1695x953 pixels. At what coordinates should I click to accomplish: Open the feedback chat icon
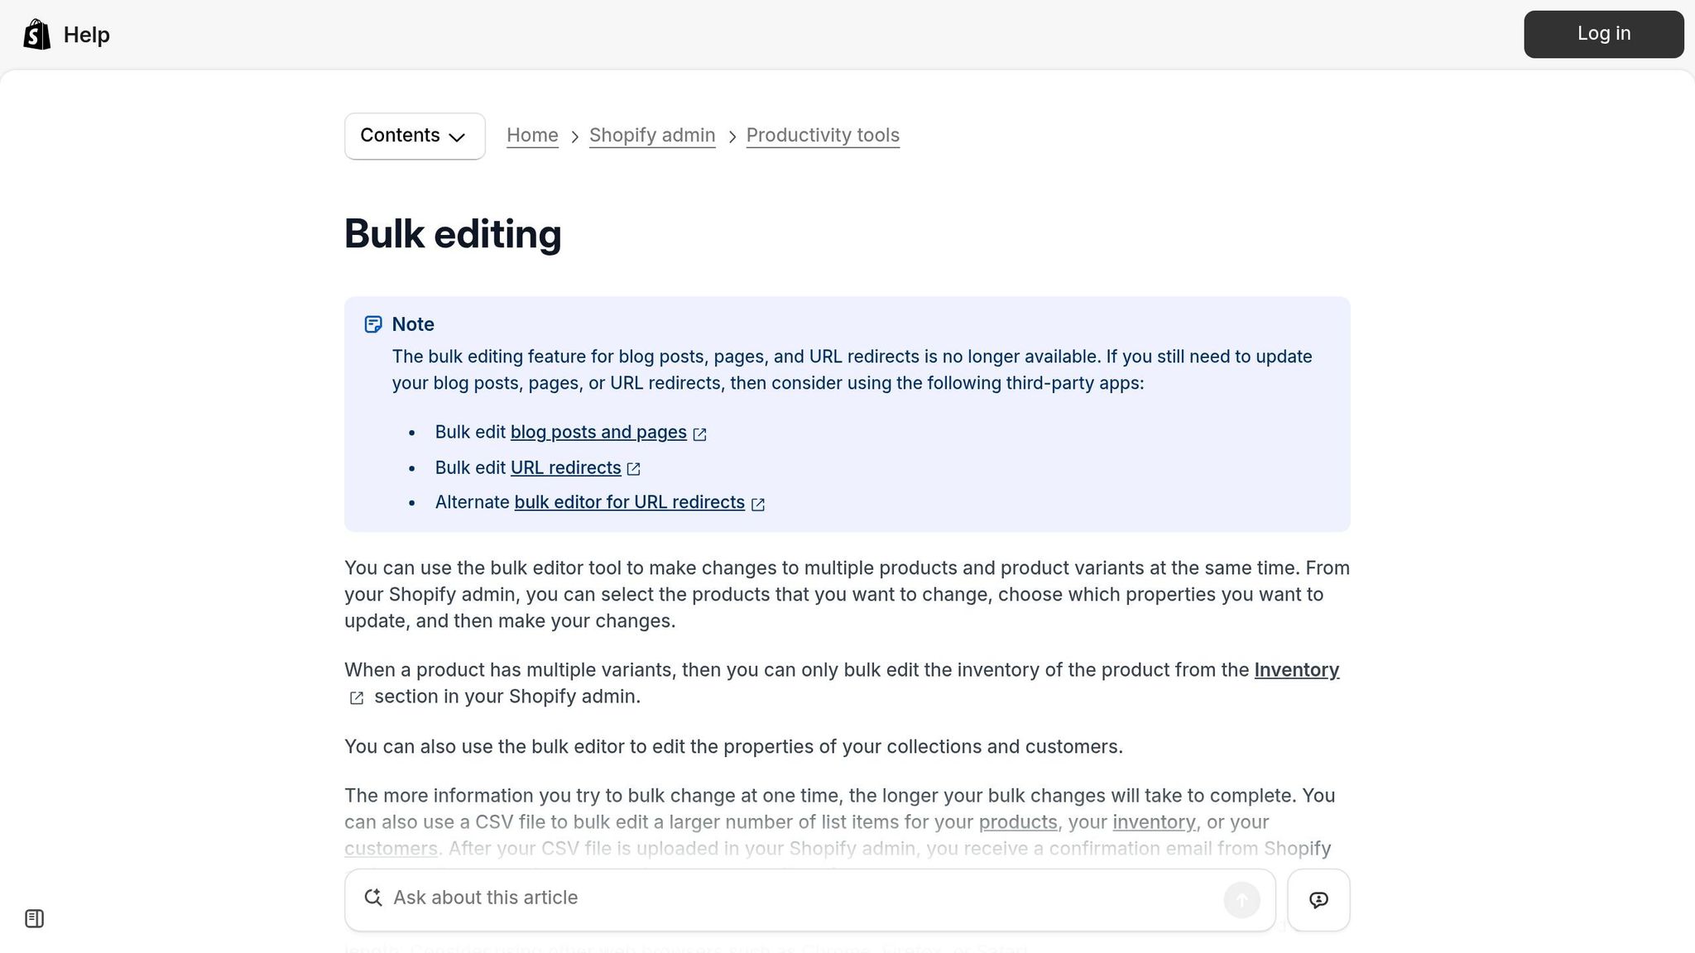pos(1318,899)
